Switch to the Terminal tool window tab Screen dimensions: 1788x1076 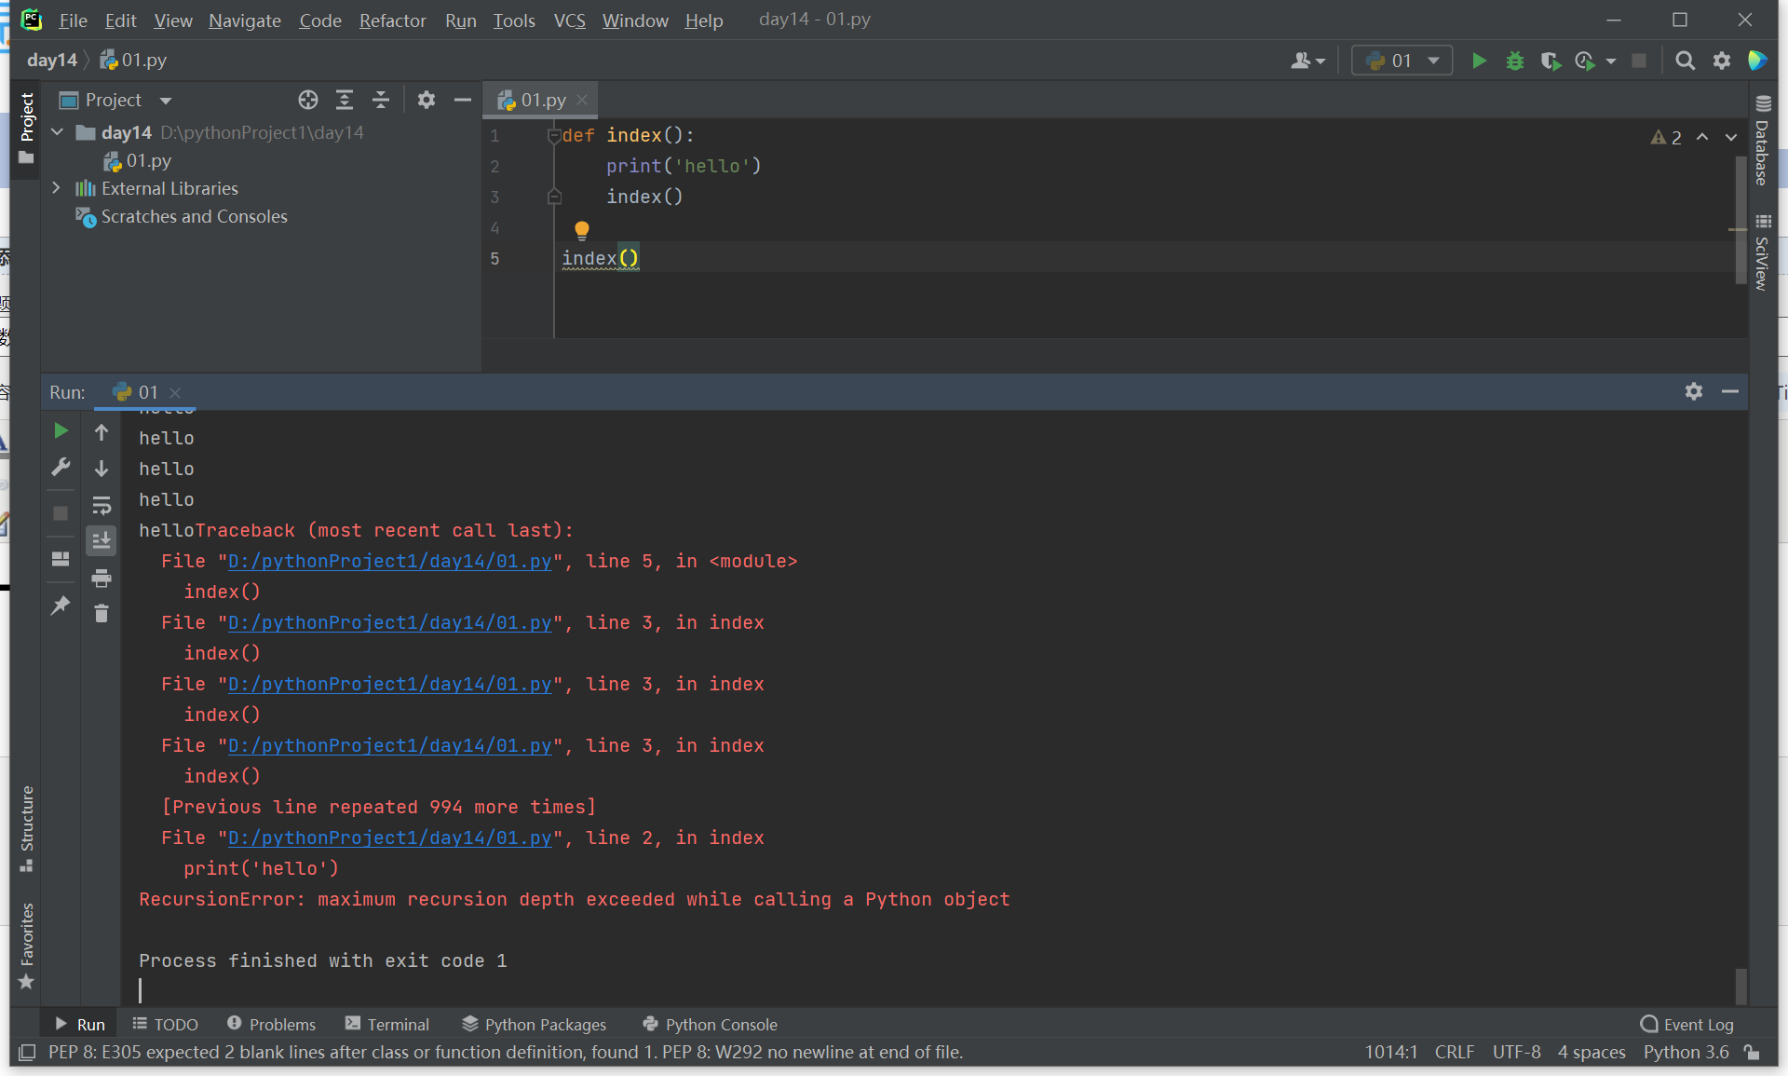point(387,1024)
